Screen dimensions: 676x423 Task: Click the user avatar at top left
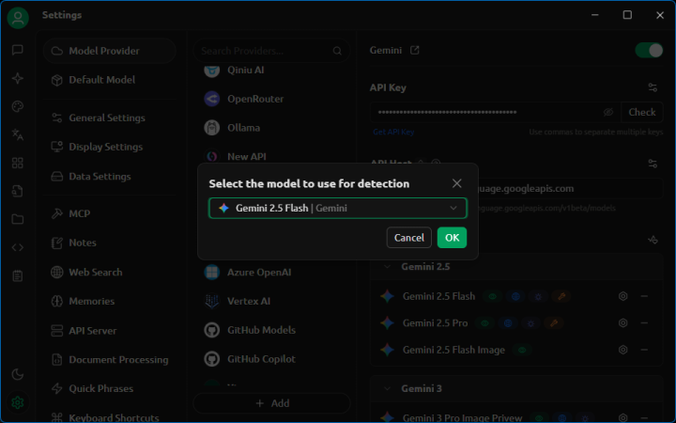17,17
